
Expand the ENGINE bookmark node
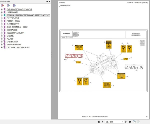click(x=1, y=36)
